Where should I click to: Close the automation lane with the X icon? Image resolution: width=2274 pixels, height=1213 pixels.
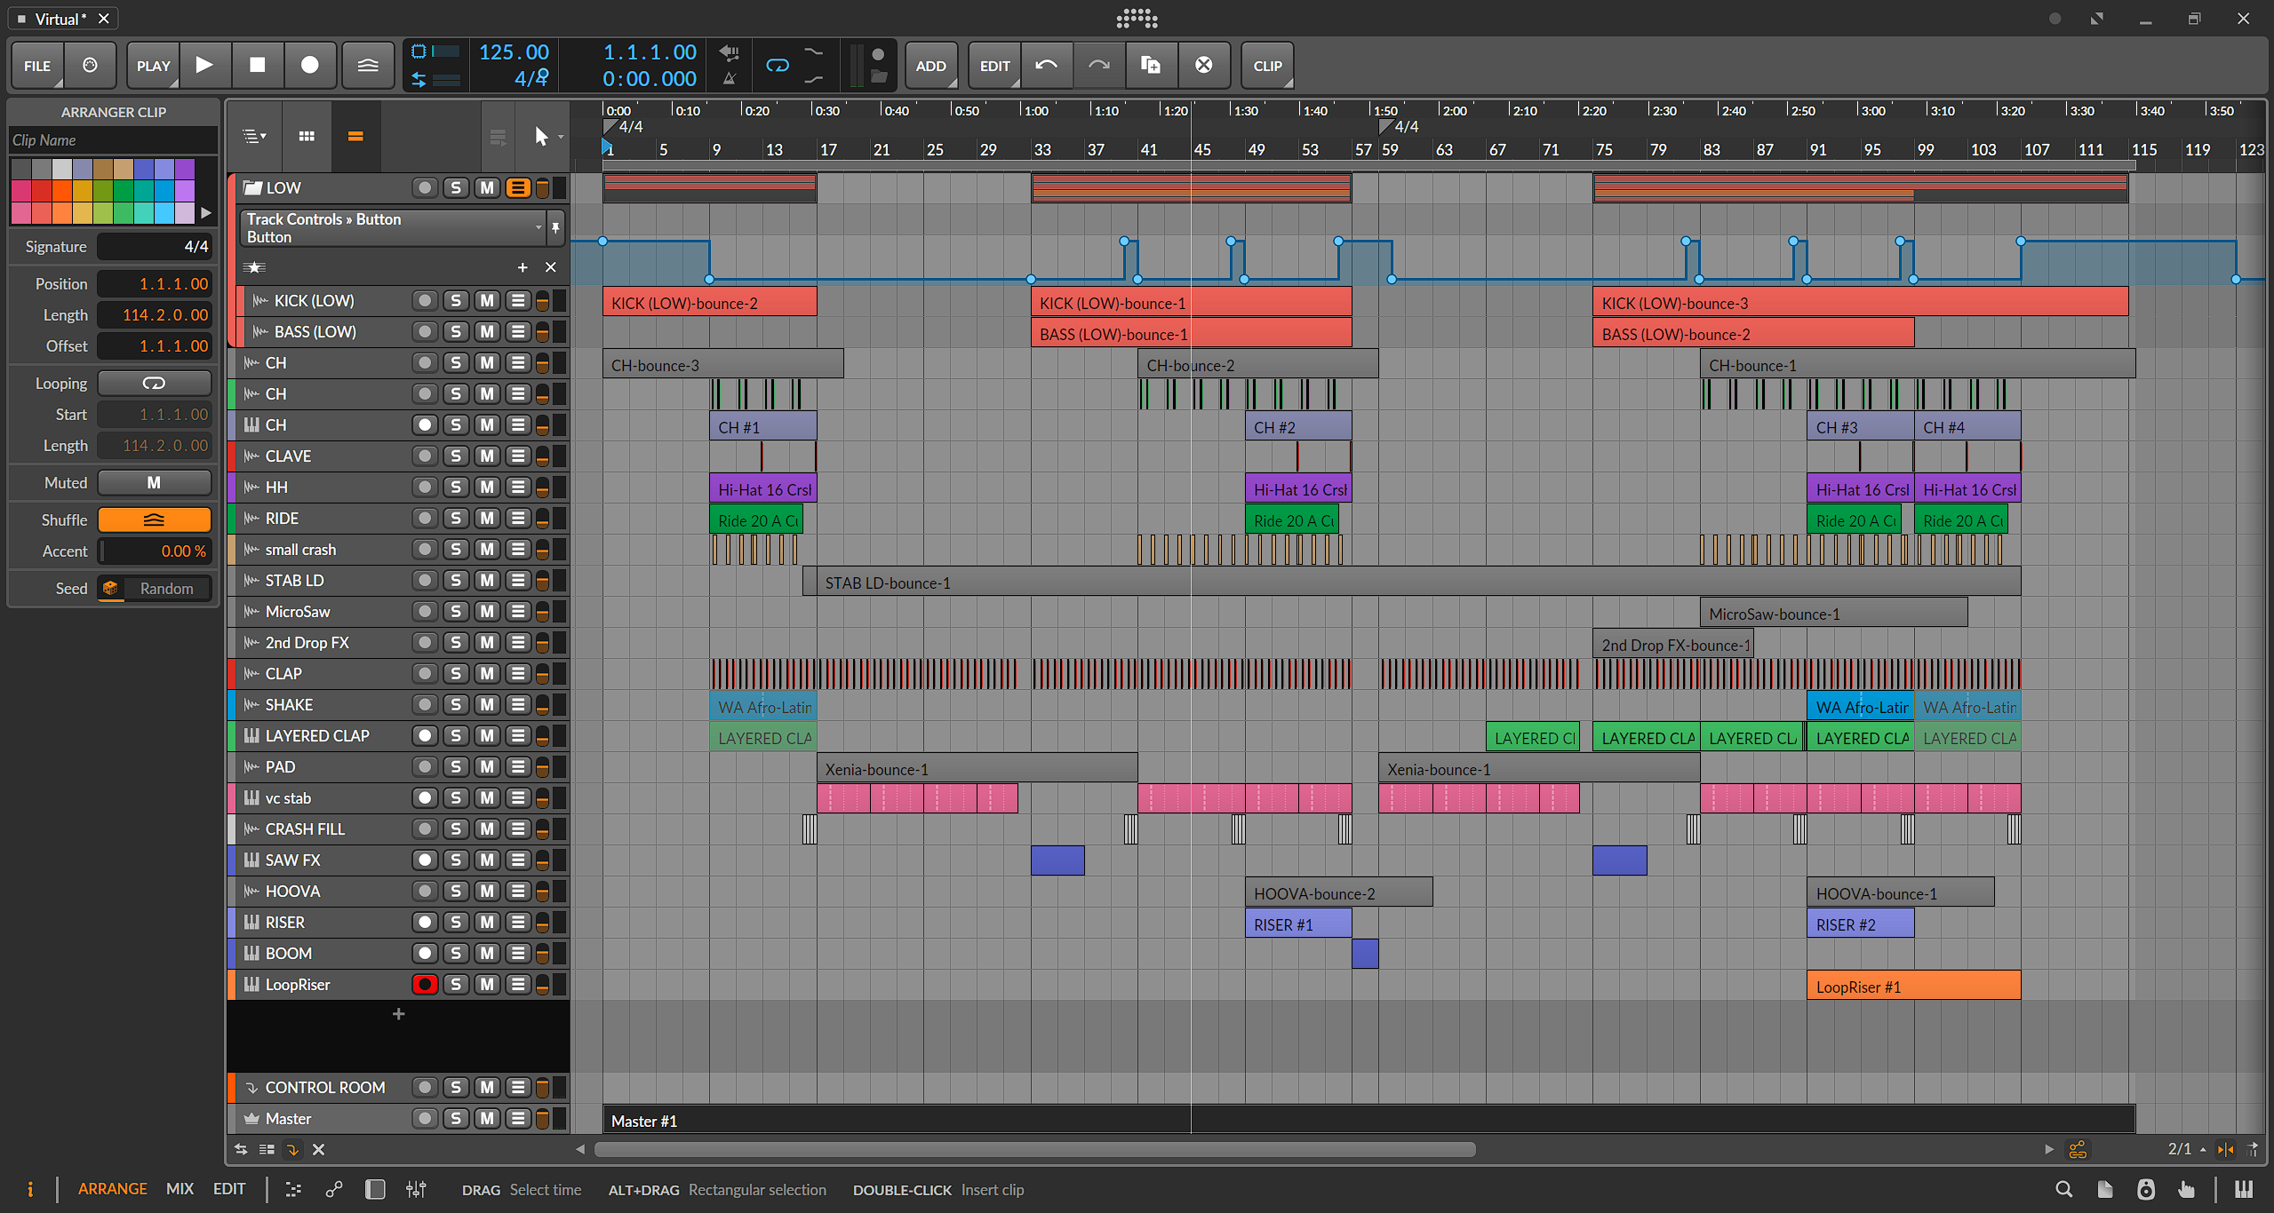pyautogui.click(x=551, y=267)
